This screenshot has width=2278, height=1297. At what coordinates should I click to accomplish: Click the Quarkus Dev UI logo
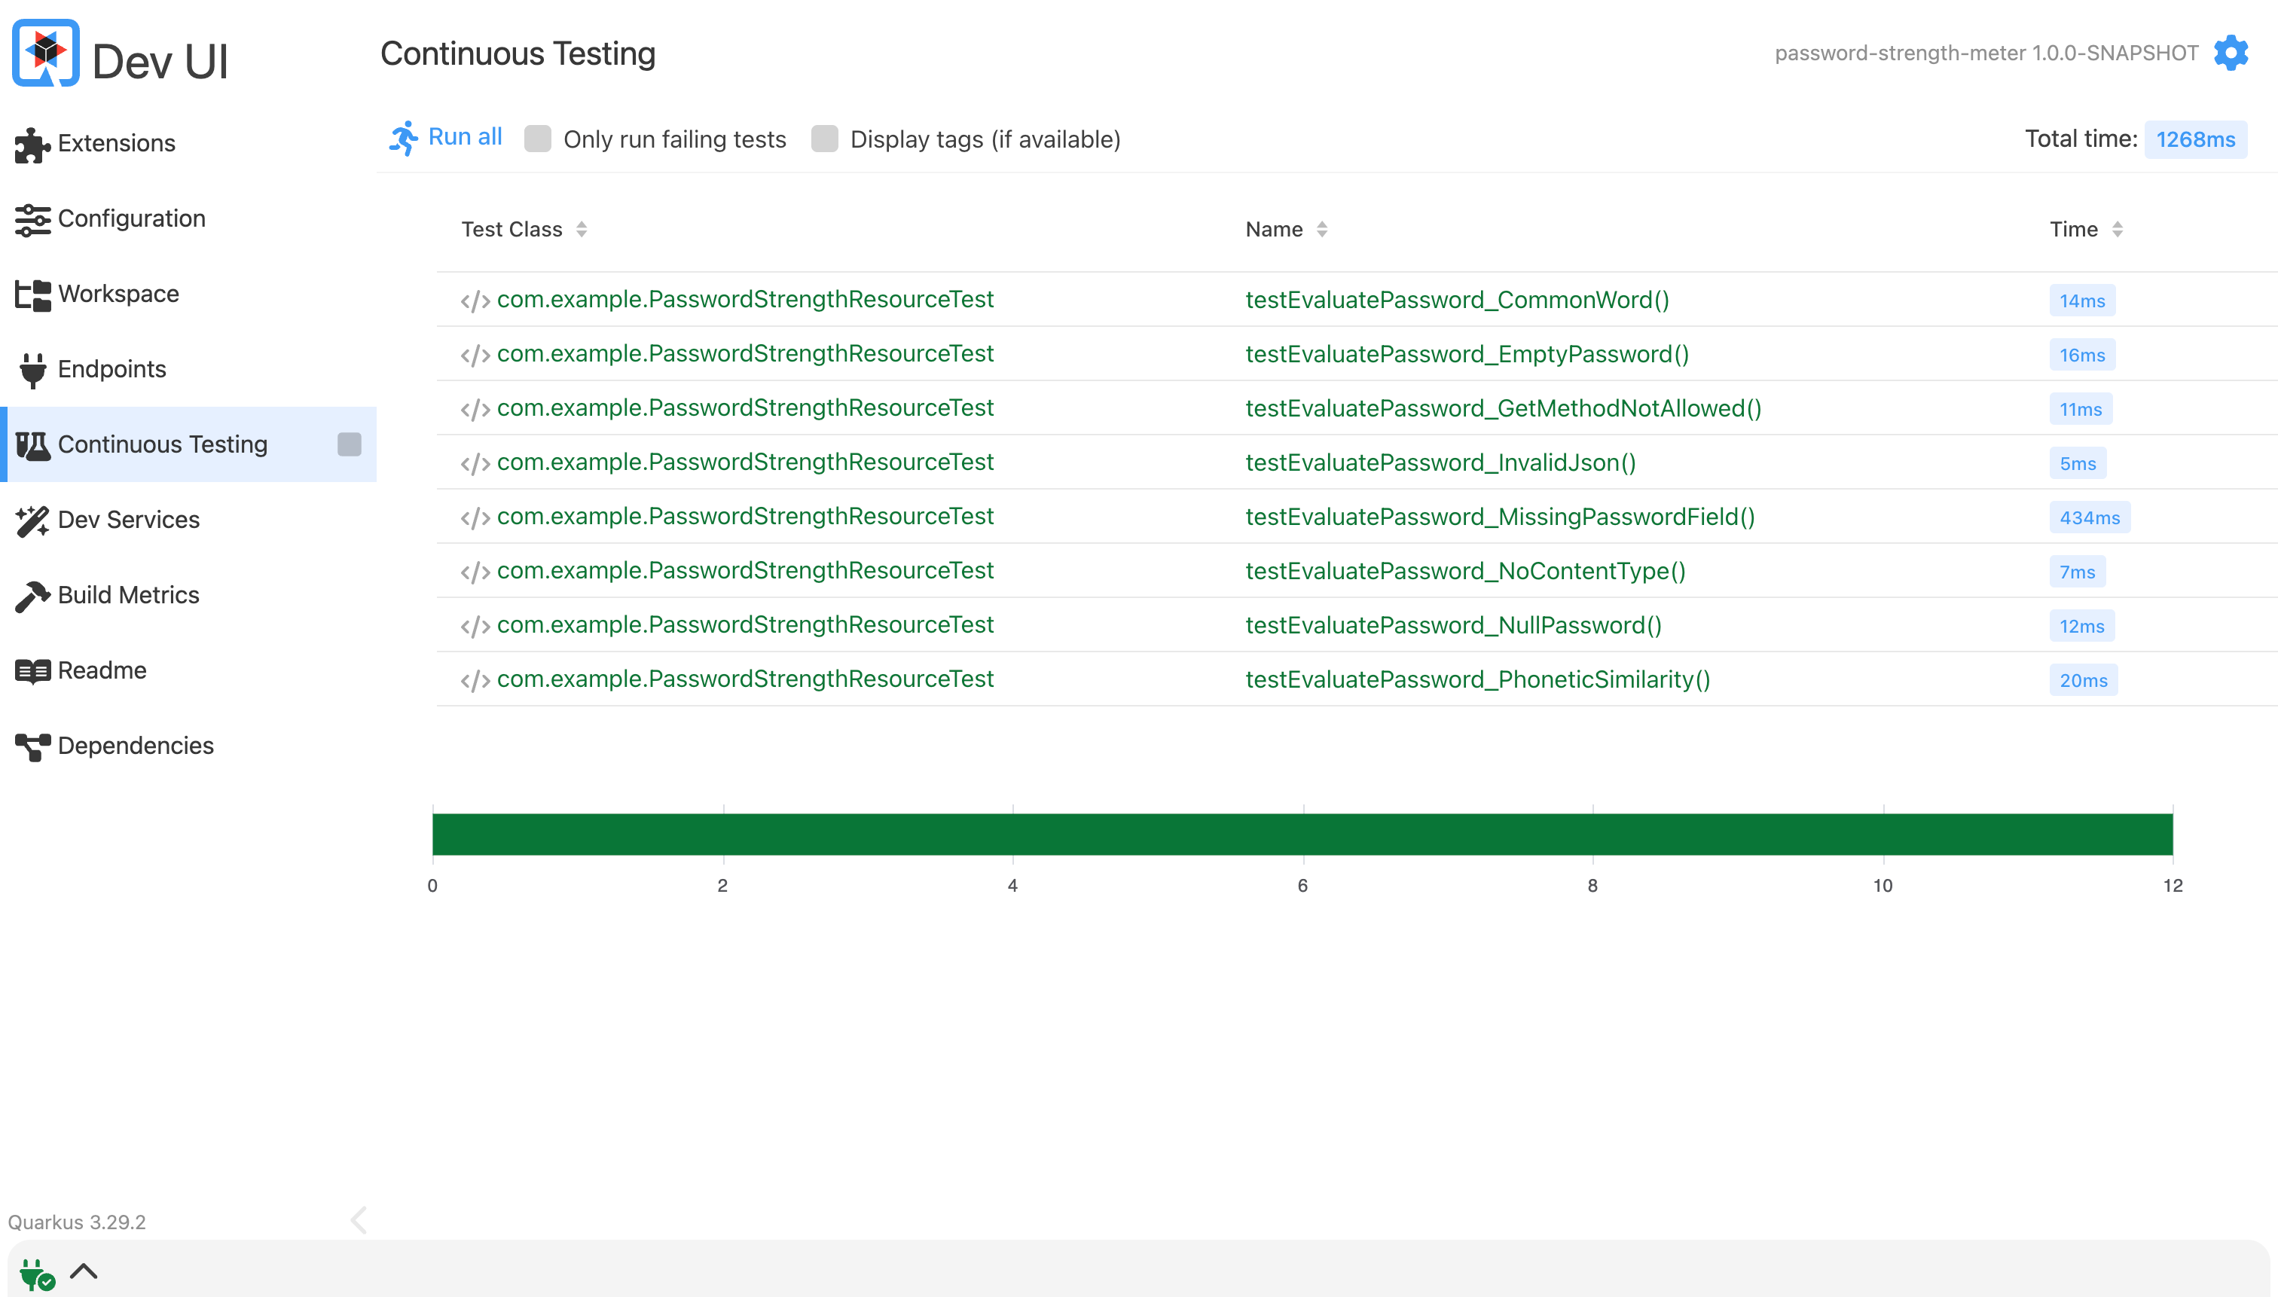(x=45, y=53)
